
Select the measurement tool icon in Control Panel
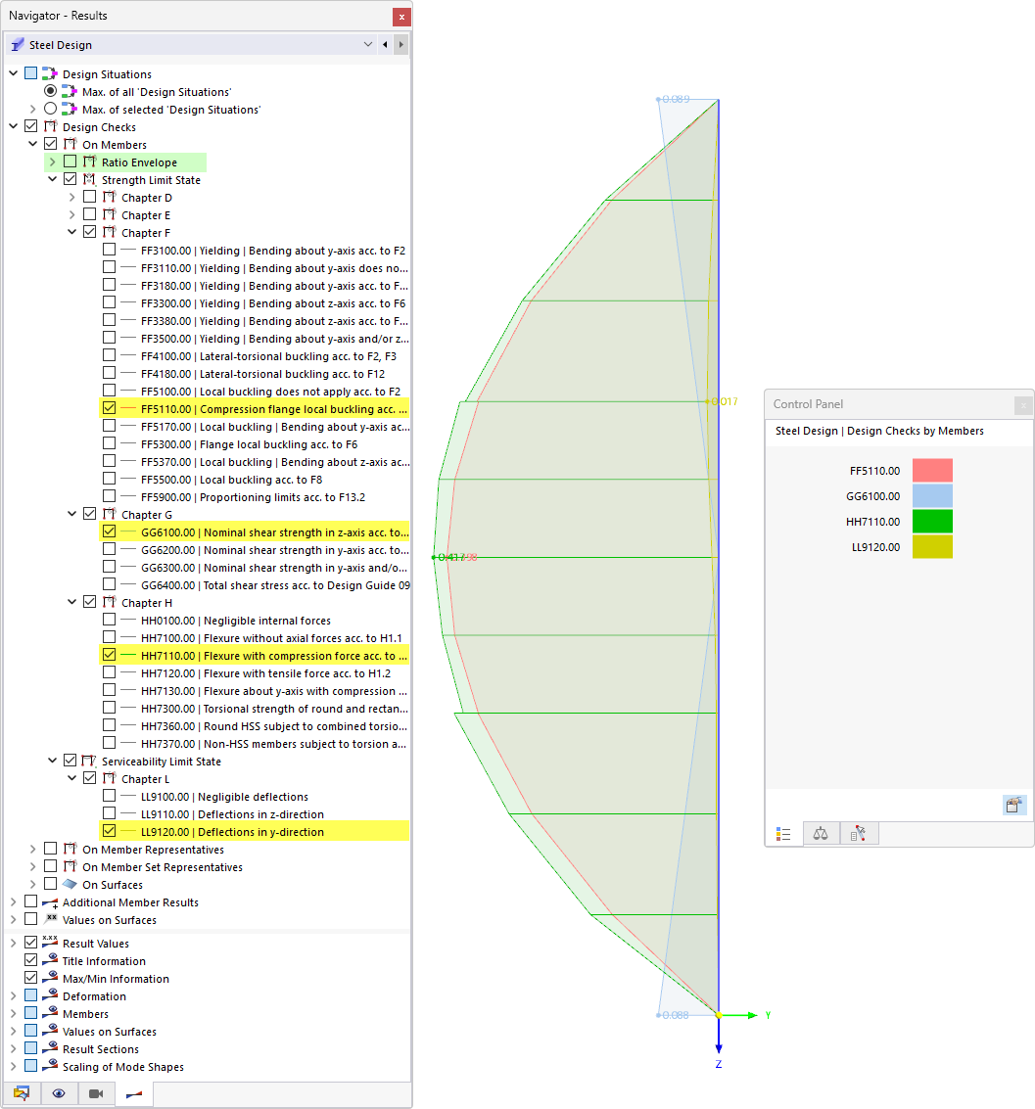click(859, 833)
